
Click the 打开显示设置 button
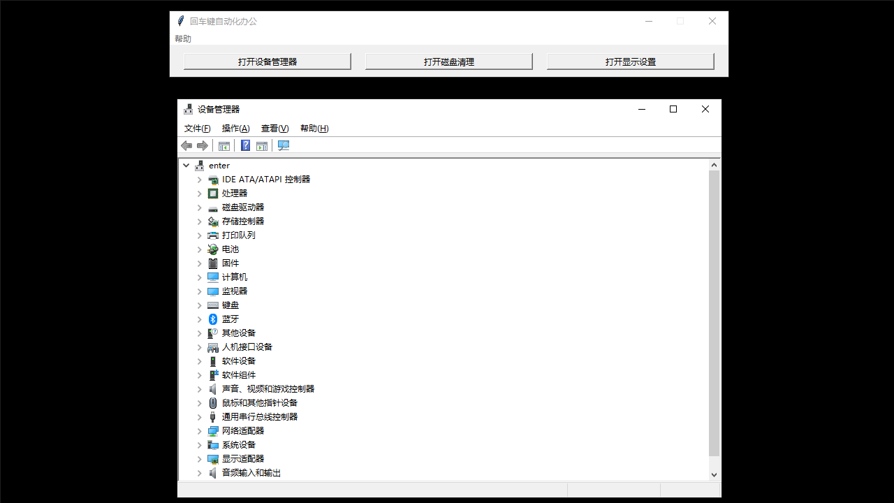click(629, 61)
